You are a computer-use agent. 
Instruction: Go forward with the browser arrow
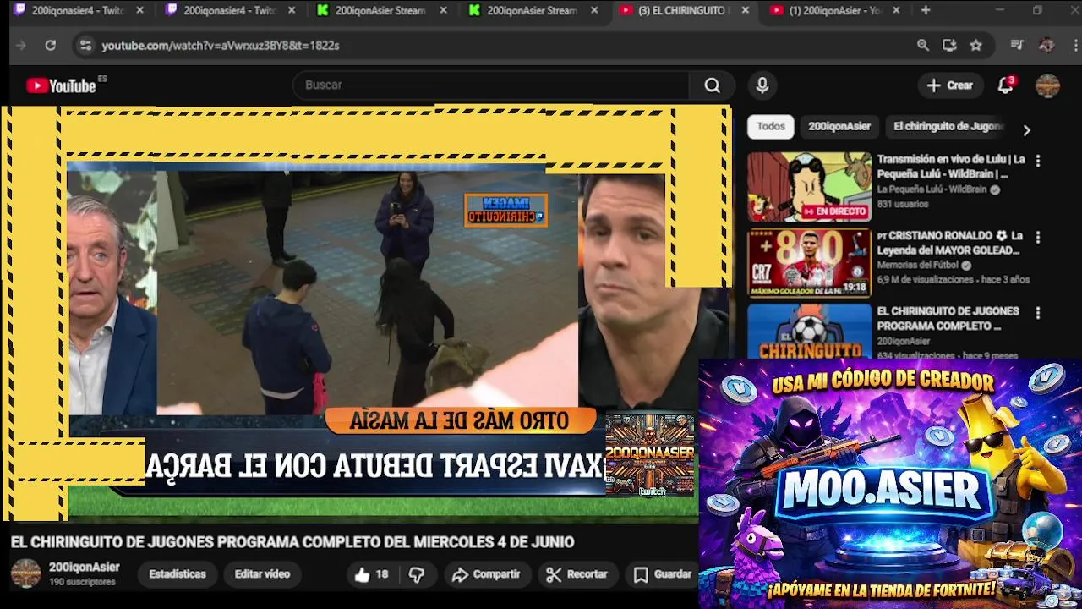[x=20, y=45]
